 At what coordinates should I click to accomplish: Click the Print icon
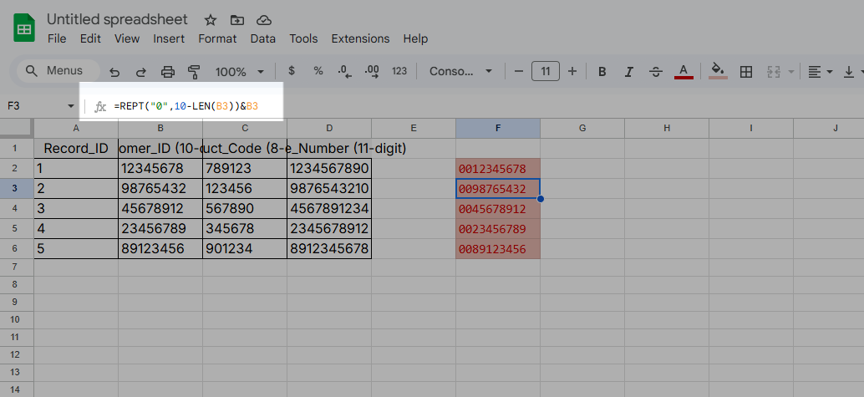tap(168, 72)
